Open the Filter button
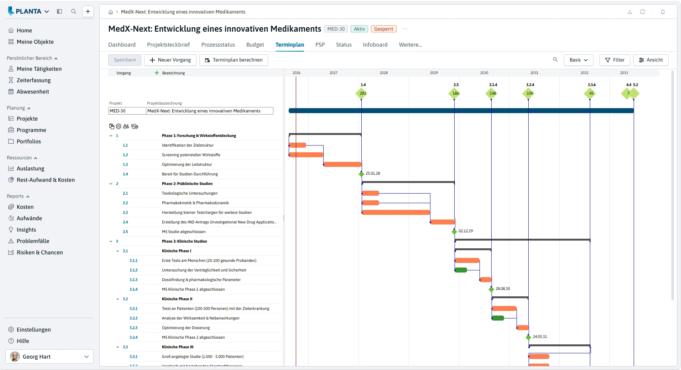The image size is (681, 370). [x=615, y=60]
